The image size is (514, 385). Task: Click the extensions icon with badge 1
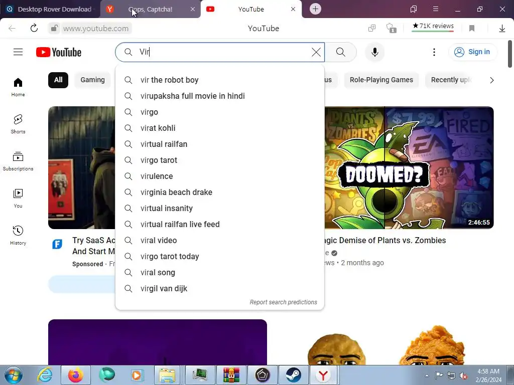(391, 28)
